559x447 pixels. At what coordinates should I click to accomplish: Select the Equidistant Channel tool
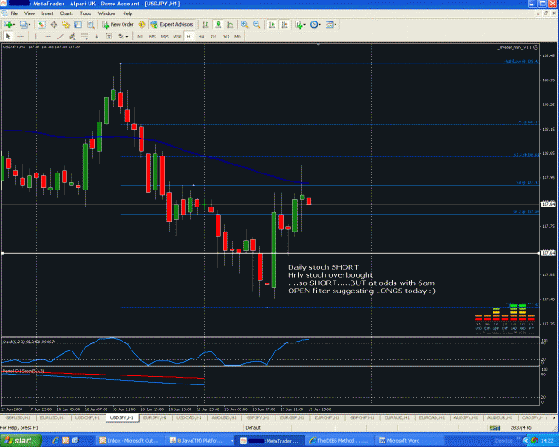[72, 37]
